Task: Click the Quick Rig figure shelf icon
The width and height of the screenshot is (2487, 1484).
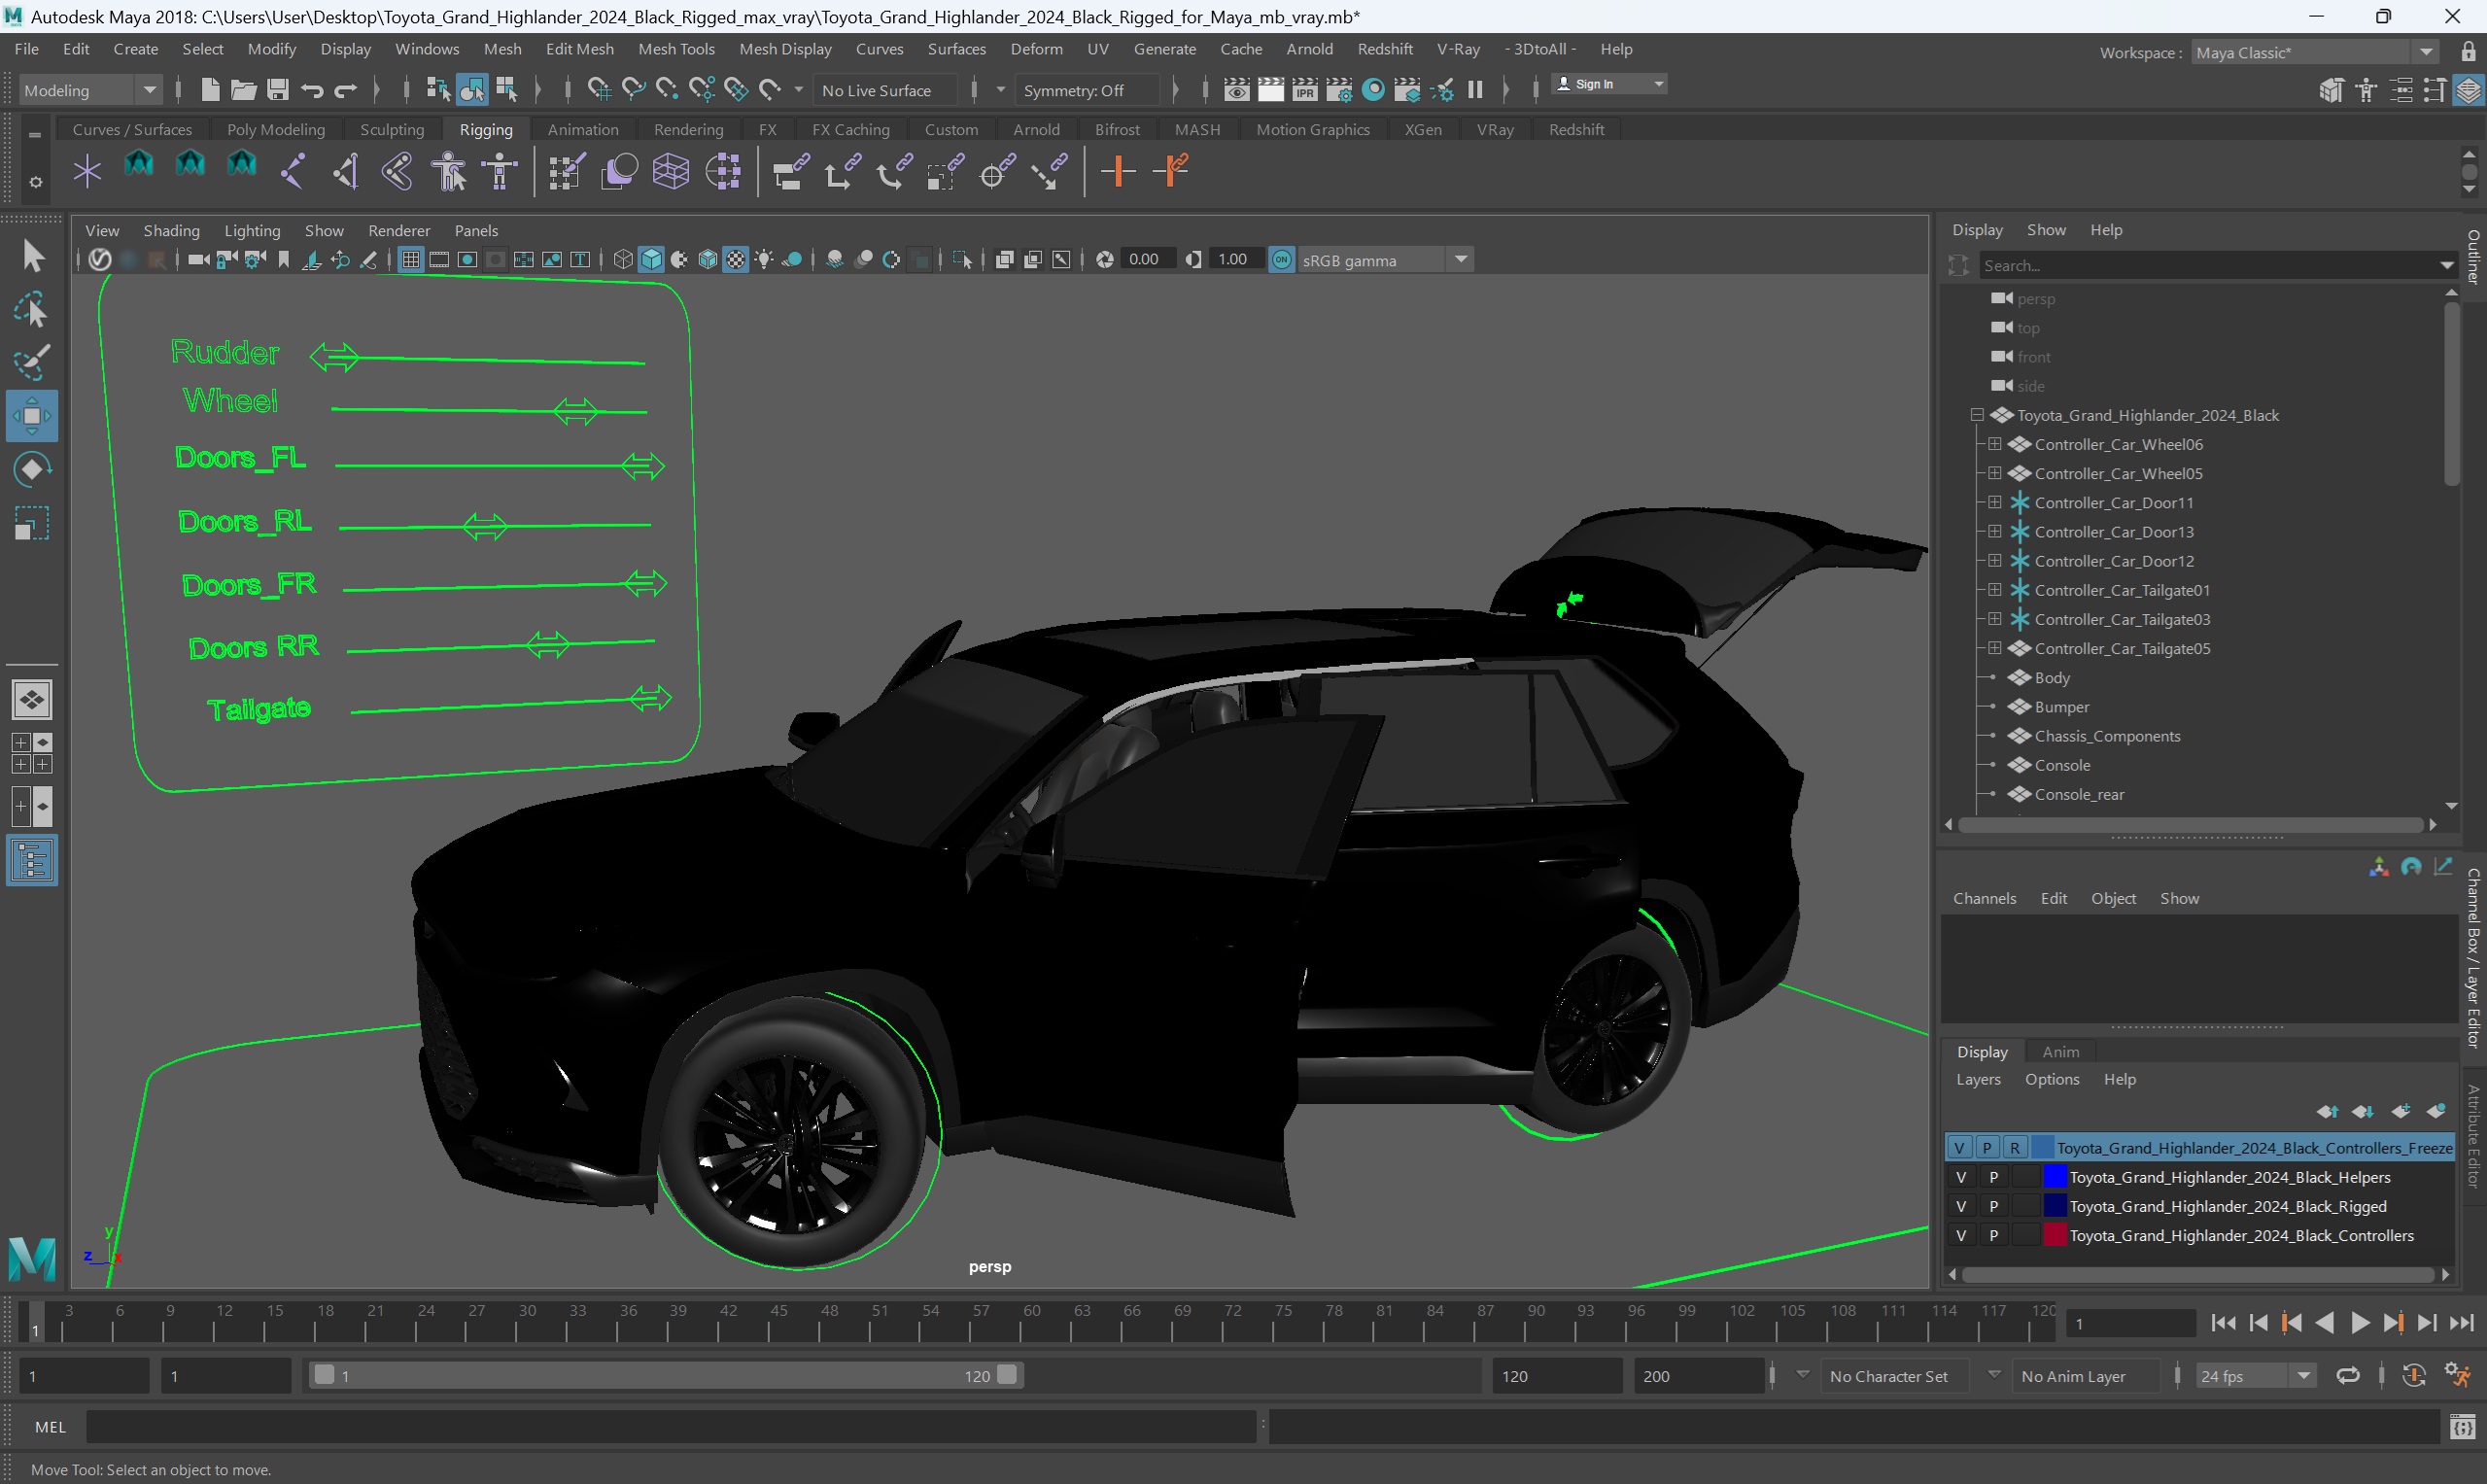Action: click(449, 171)
